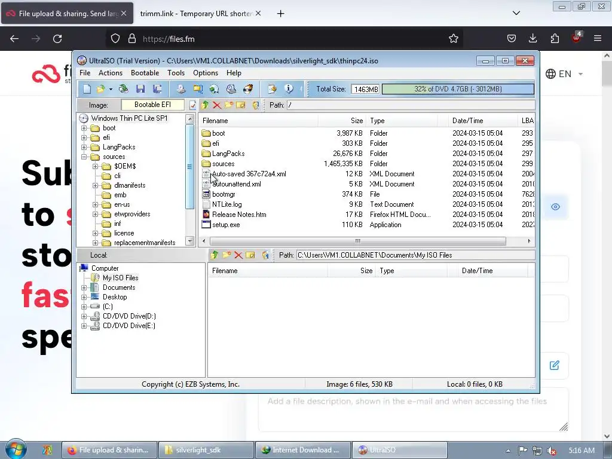Select the setup.exe file in the image list

click(226, 225)
